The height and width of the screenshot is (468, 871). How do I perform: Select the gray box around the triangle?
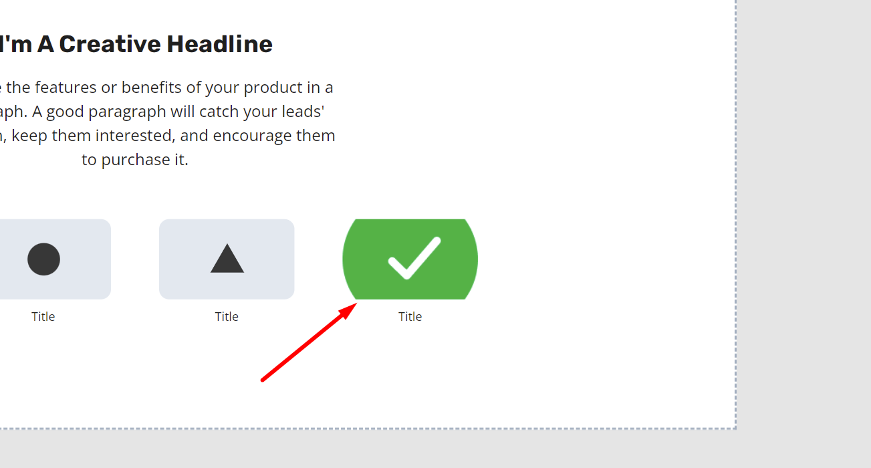[x=227, y=259]
